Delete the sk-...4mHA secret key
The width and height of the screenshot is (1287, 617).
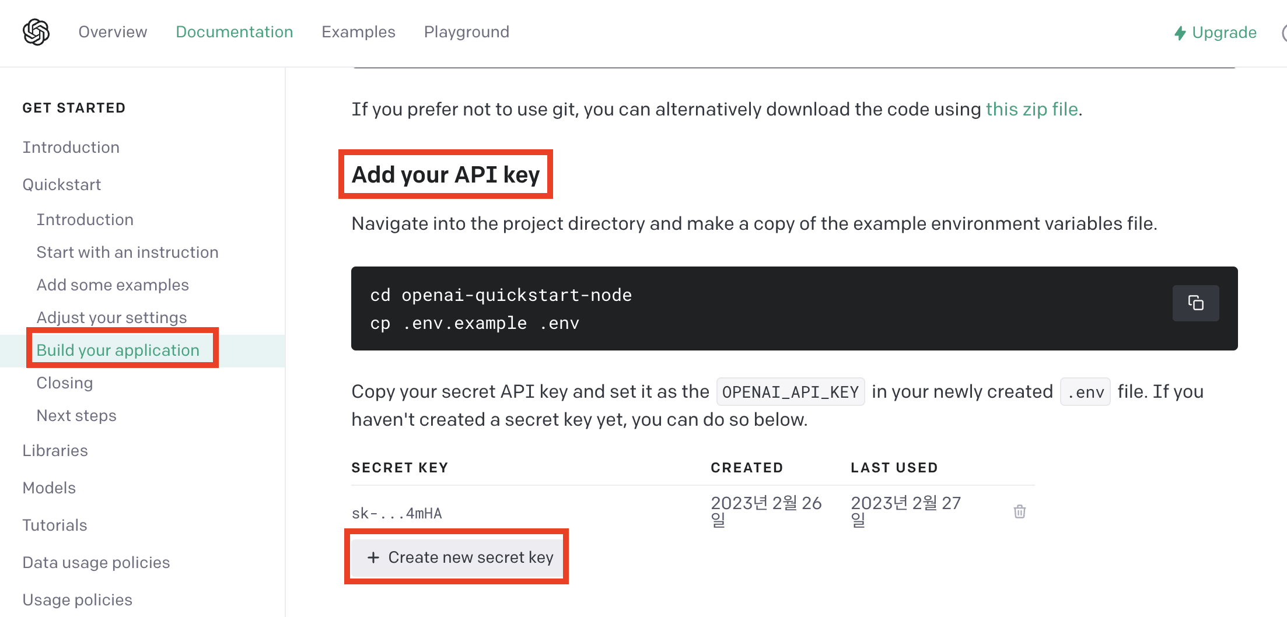(1019, 511)
